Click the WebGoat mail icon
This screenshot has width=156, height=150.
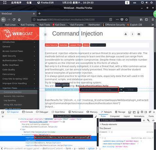[x=139, y=34]
